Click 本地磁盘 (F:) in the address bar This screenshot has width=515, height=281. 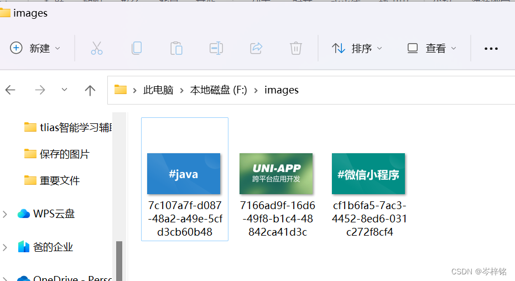219,90
